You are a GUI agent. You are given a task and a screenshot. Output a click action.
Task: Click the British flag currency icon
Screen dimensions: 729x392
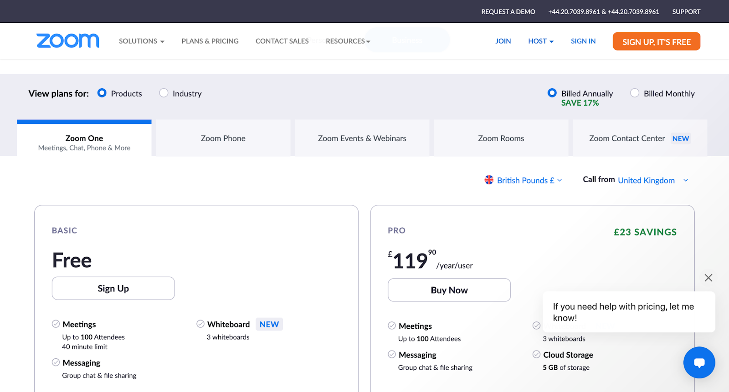489,180
